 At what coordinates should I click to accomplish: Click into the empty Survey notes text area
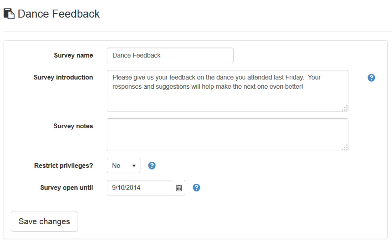(228, 135)
